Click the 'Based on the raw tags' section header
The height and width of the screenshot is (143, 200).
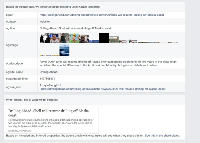pos(53,7)
